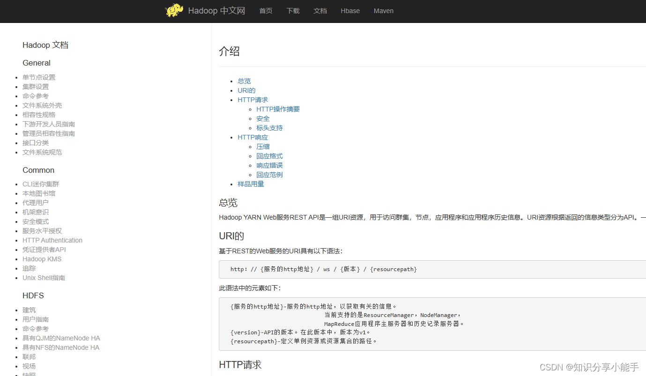Open 文件系统外壳 sidebar link

pyautogui.click(x=42, y=105)
